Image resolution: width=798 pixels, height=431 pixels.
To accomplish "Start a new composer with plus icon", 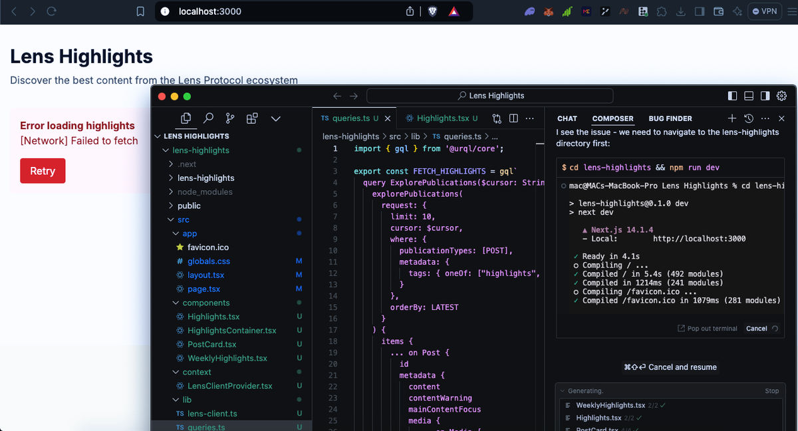I will 732,118.
